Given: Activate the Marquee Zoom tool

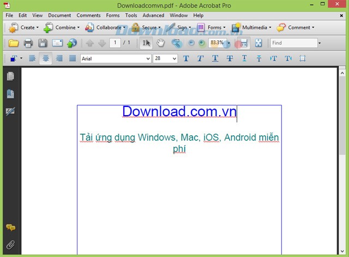Looking at the screenshot, I should click(x=176, y=43).
